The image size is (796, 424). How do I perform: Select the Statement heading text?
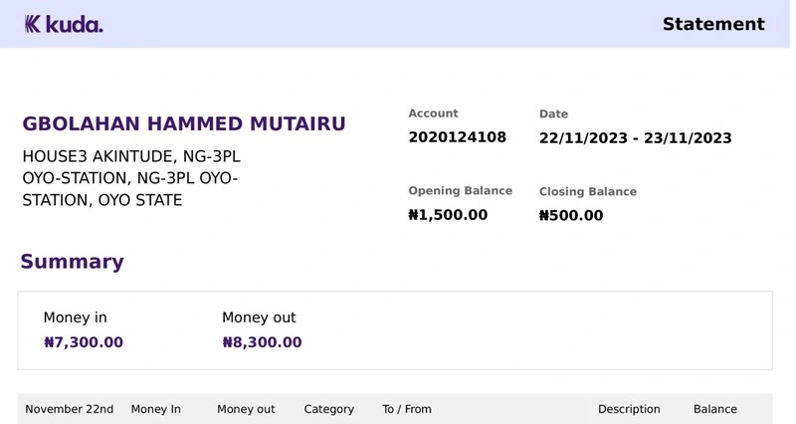pyautogui.click(x=713, y=24)
